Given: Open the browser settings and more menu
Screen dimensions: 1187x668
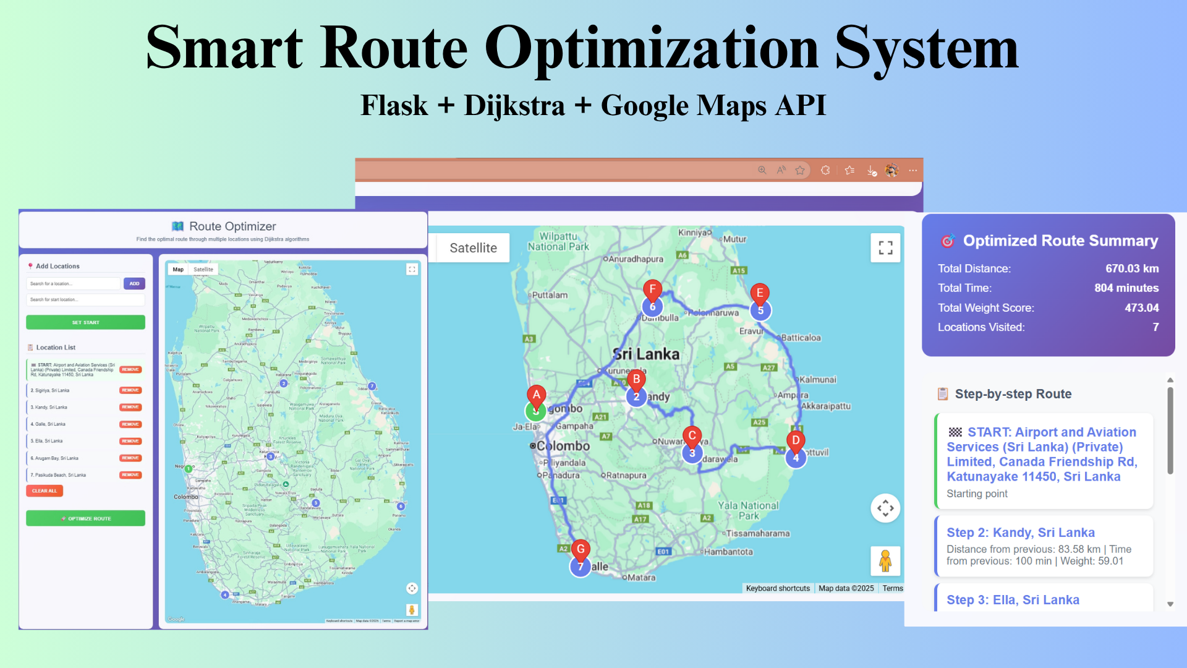Looking at the screenshot, I should tap(913, 170).
